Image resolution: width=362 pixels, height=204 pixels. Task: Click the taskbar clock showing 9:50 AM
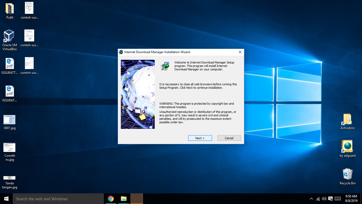click(351, 198)
